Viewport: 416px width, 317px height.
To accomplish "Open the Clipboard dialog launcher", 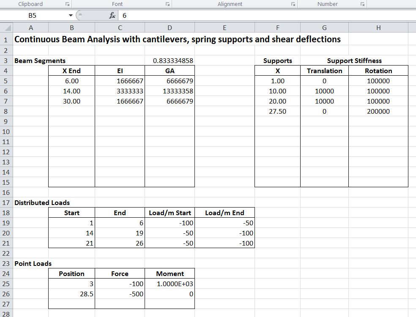I will pyautogui.click(x=67, y=4).
